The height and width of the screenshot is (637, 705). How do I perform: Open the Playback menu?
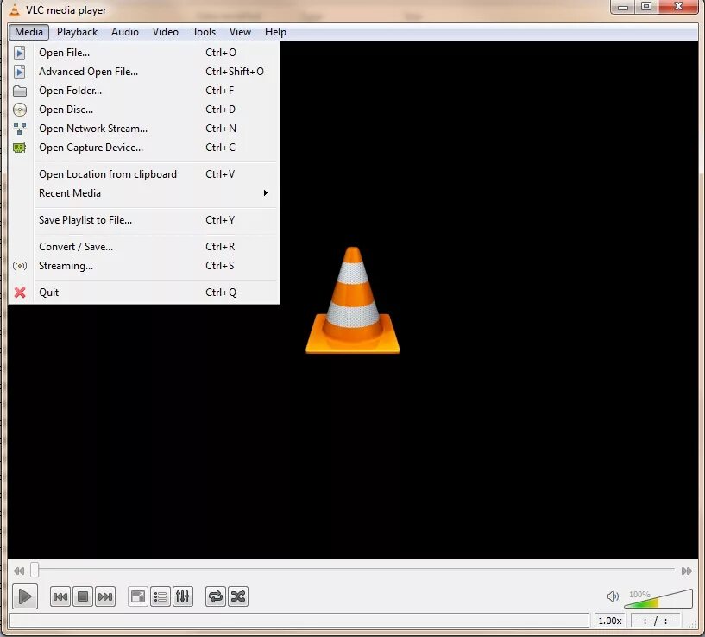77,32
